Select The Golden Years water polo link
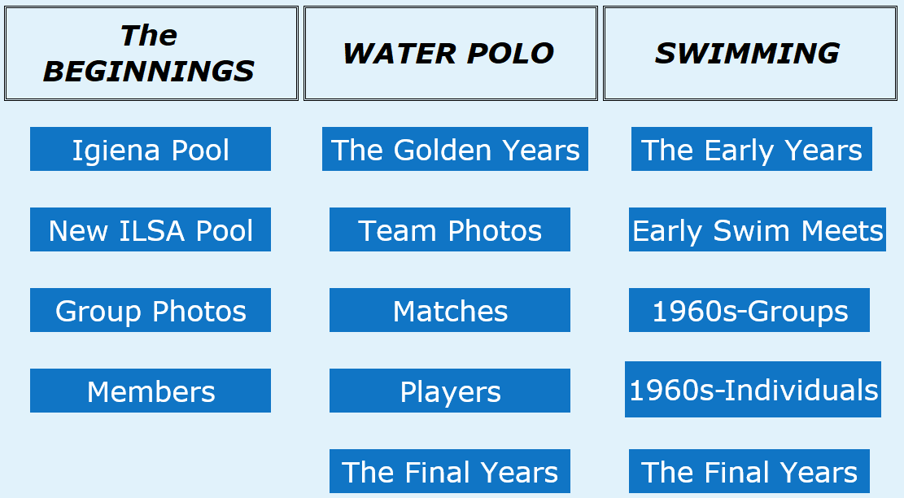 pos(455,149)
